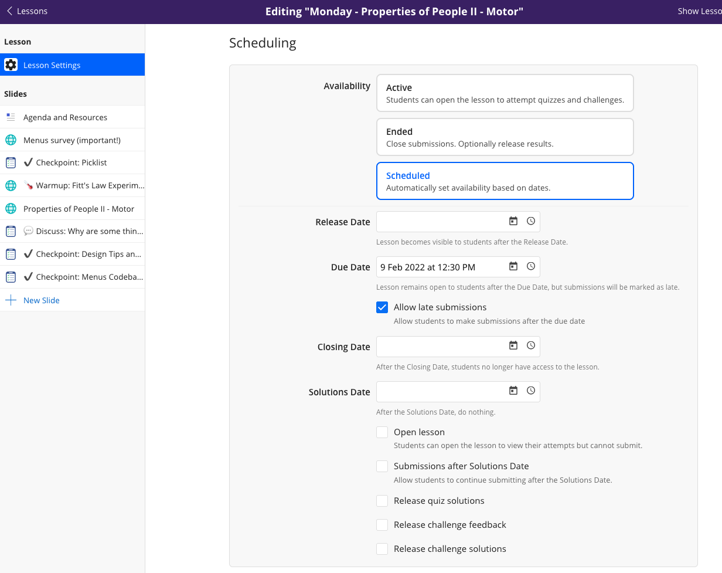Screen dimensions: 722x573
Task: Click the list icon for Agenda and Resources
Action: coord(10,117)
